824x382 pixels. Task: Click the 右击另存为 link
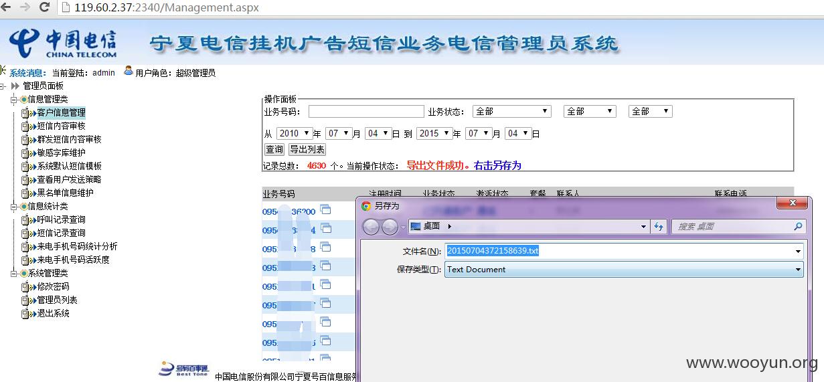pyautogui.click(x=497, y=165)
